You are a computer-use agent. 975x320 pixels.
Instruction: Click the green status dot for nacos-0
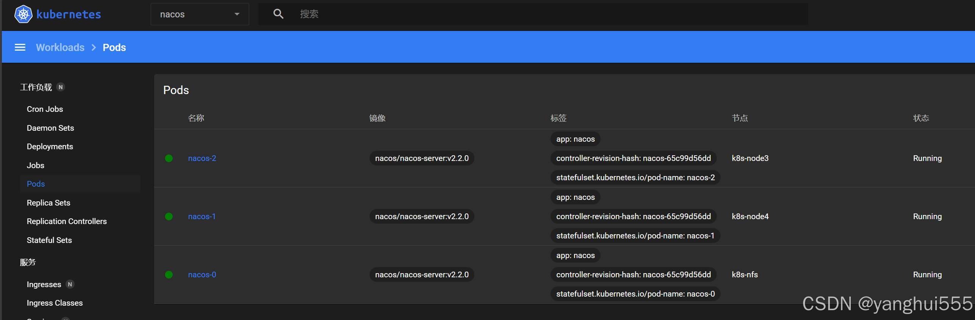point(169,275)
